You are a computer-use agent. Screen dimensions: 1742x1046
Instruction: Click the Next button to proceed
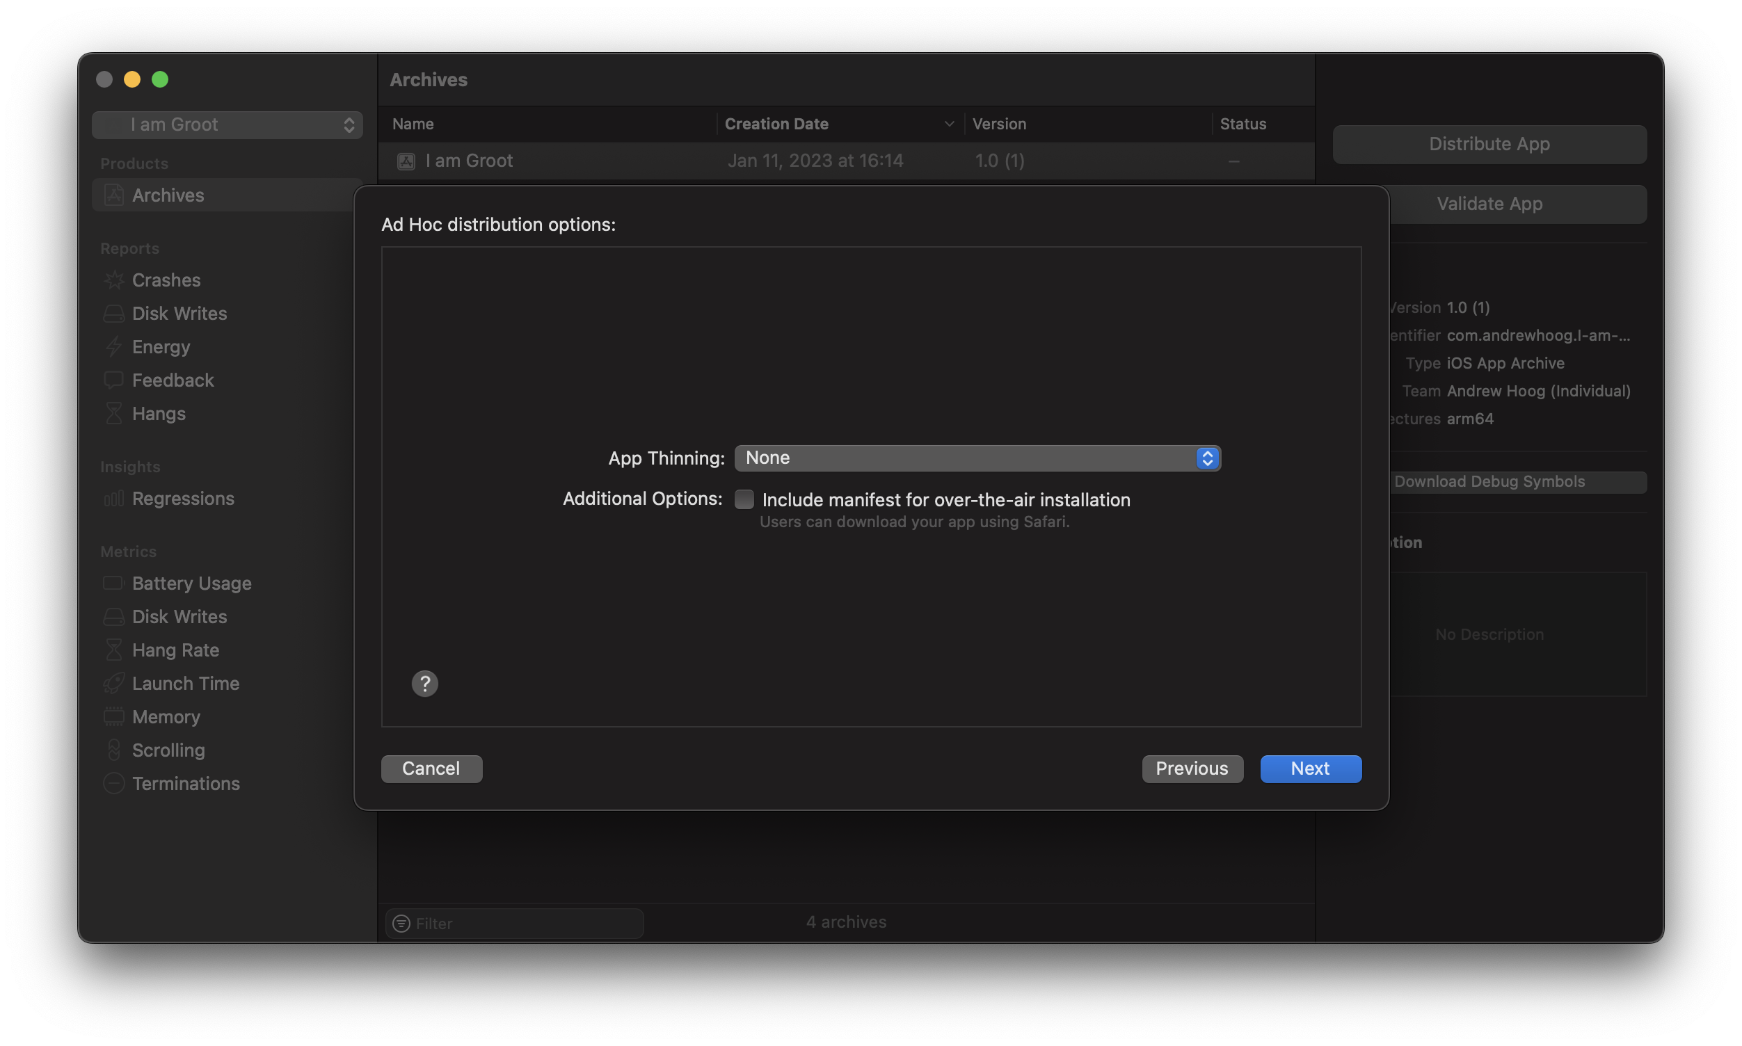click(x=1310, y=767)
